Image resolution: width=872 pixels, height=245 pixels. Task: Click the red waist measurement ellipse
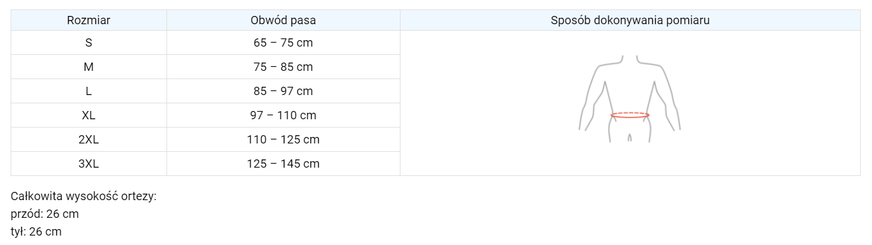630,115
